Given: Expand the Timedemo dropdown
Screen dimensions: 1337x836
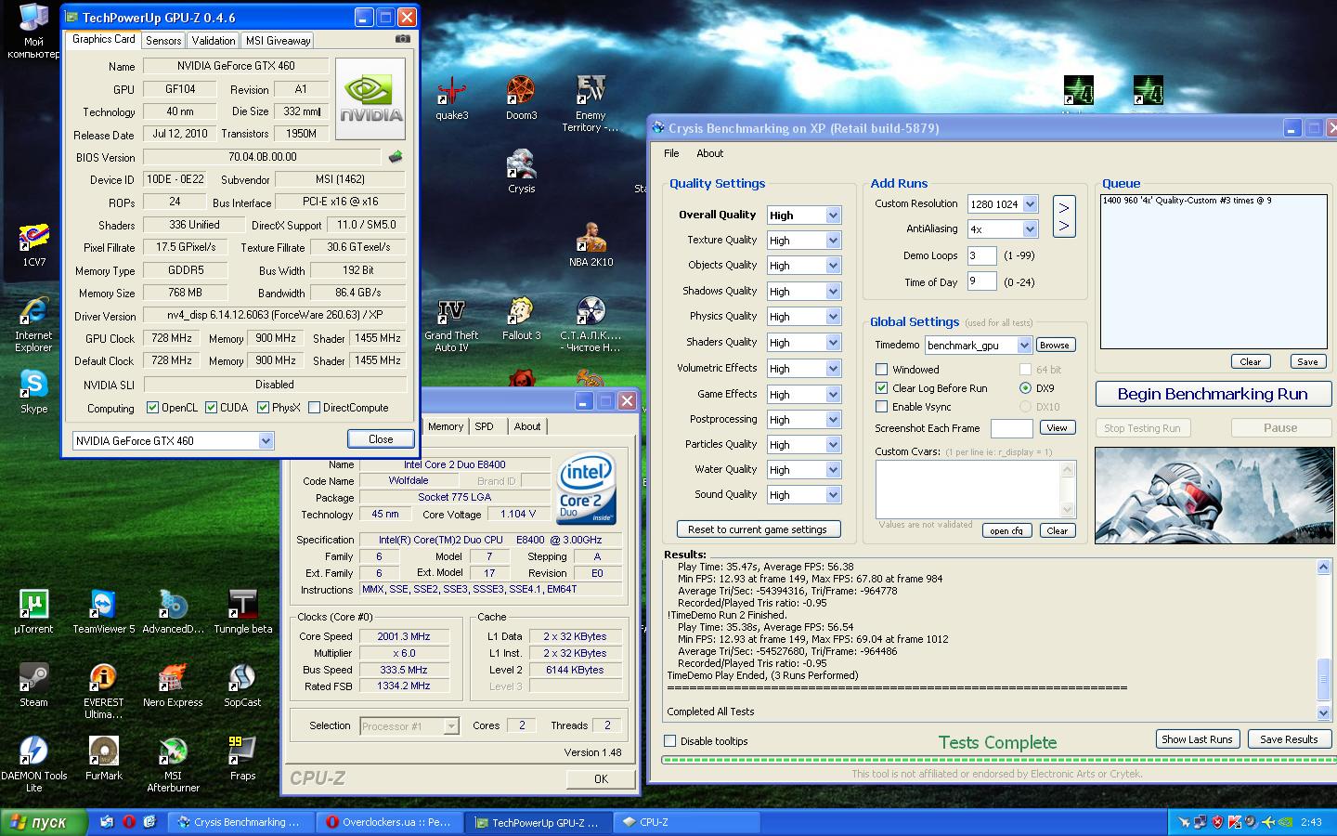Looking at the screenshot, I should pyautogui.click(x=1024, y=345).
